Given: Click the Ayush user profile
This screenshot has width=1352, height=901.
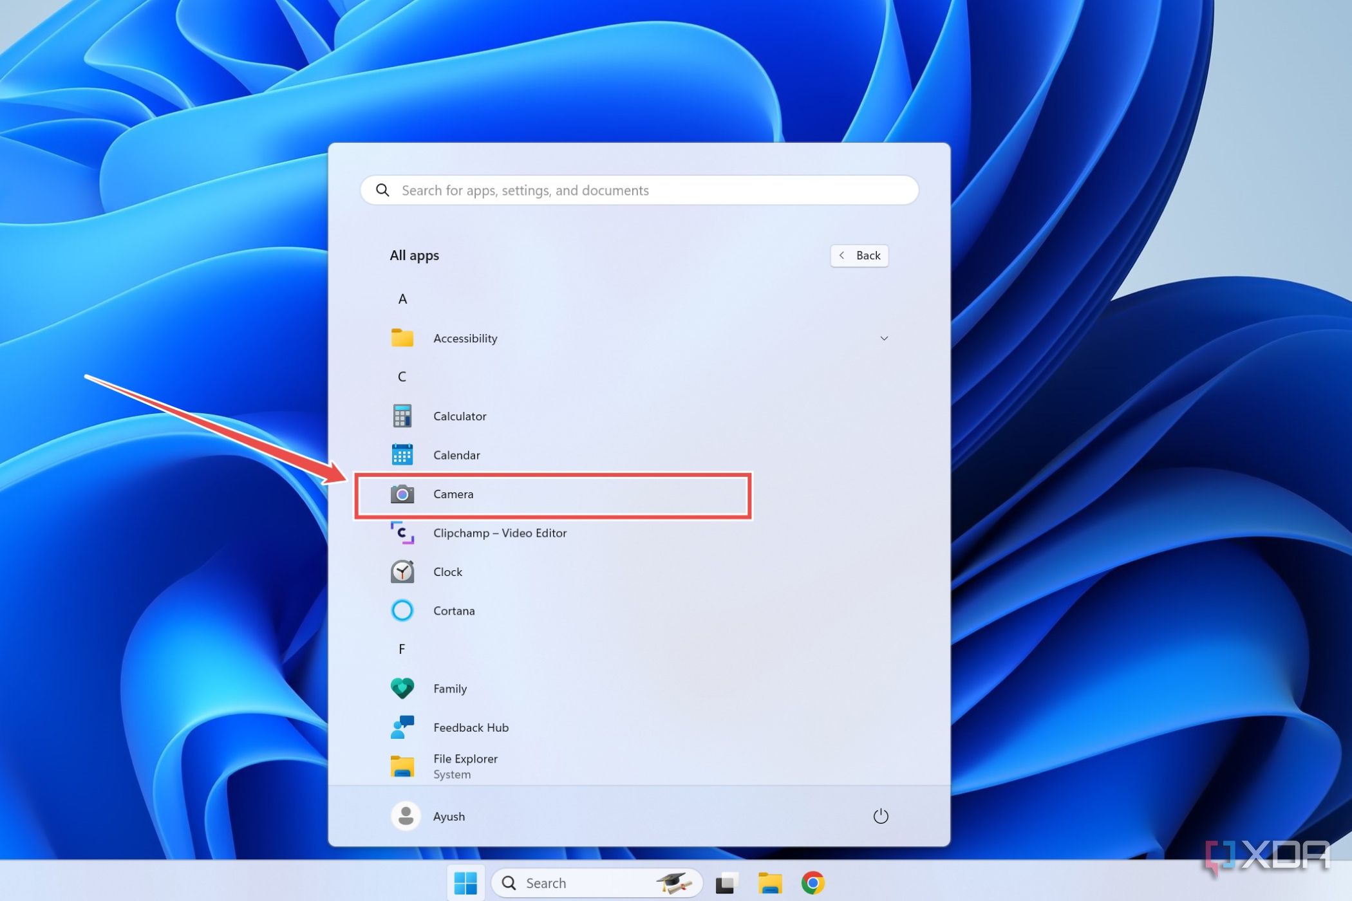Looking at the screenshot, I should (x=449, y=816).
